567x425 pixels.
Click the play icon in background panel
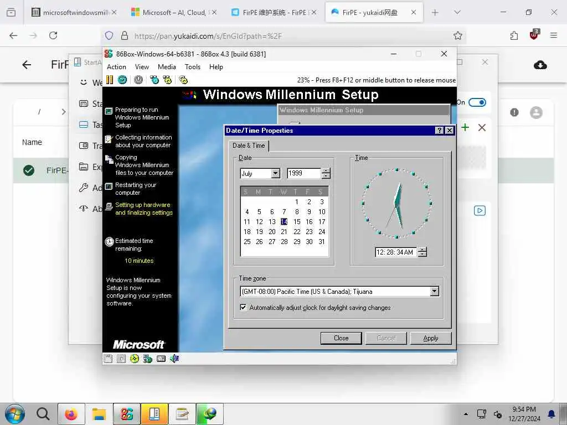point(480,210)
